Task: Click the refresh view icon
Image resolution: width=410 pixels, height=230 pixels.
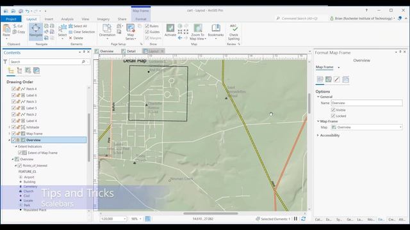Action: click(303, 218)
